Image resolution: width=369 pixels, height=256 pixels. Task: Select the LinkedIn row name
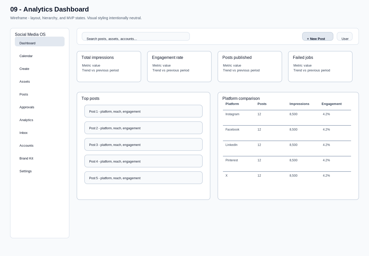(231, 145)
